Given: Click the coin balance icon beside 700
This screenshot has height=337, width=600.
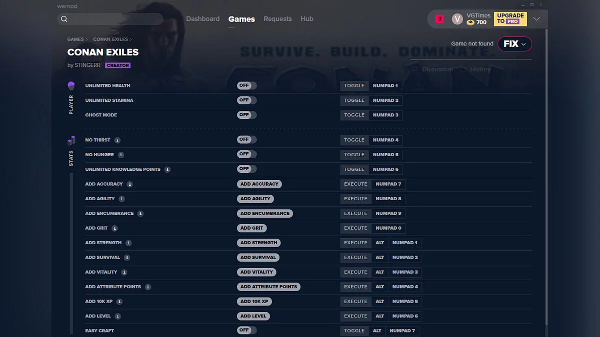Looking at the screenshot, I should coord(470,22).
